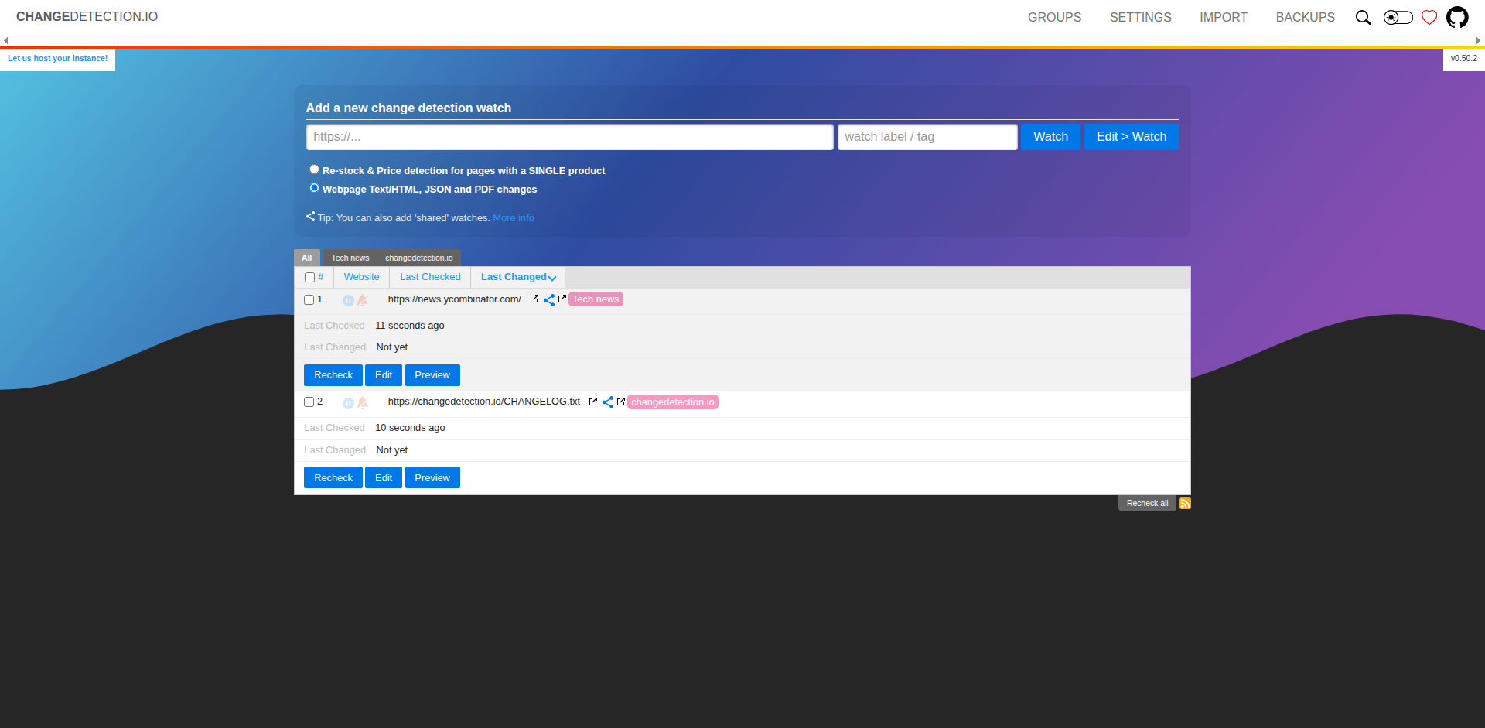Click share icon for CHANGELOG.txt watch
The width and height of the screenshot is (1485, 728).
pos(608,402)
